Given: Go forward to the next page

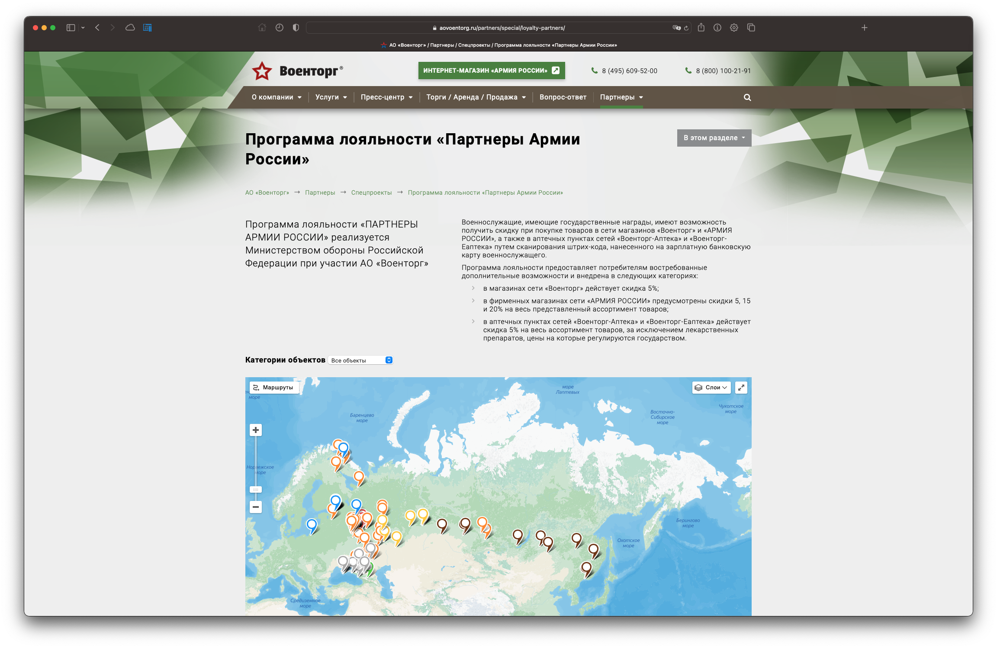Looking at the screenshot, I should tap(113, 28).
